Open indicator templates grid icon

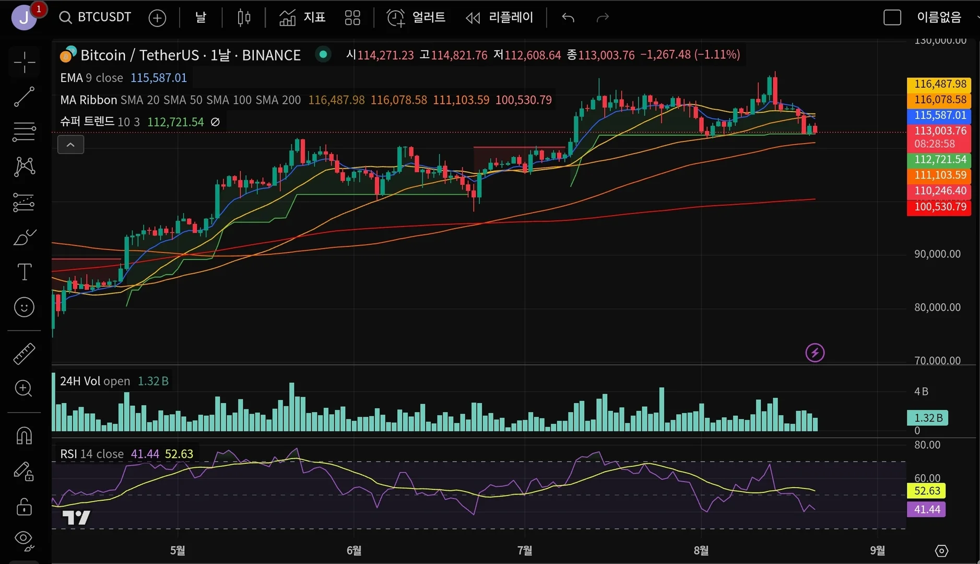tap(352, 18)
